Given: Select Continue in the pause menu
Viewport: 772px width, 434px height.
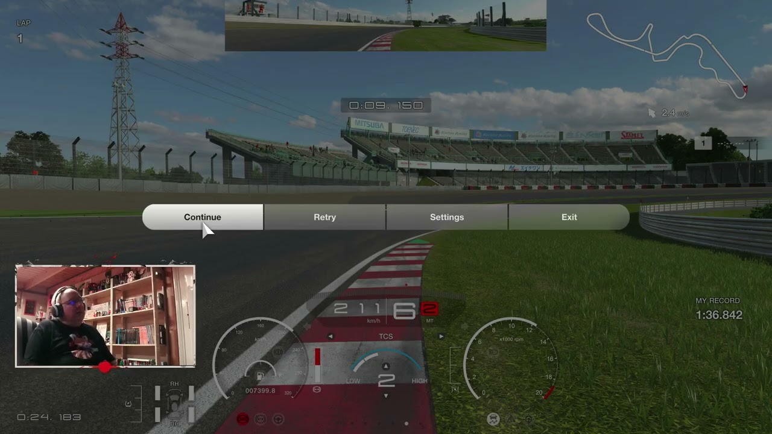Looking at the screenshot, I should point(203,217).
